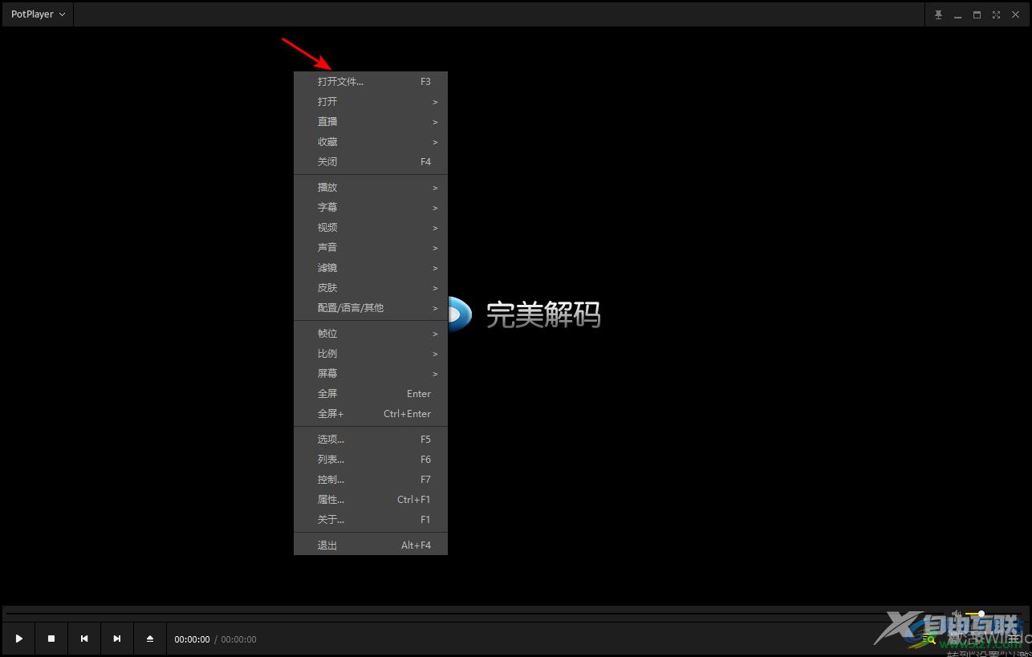
Task: Select 全屏+ (Ctrl+Enter) menu entry
Action: [371, 414]
